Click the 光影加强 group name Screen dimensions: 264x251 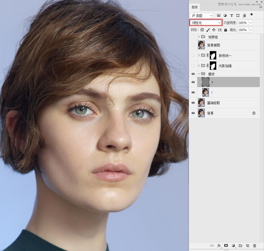pos(225,66)
